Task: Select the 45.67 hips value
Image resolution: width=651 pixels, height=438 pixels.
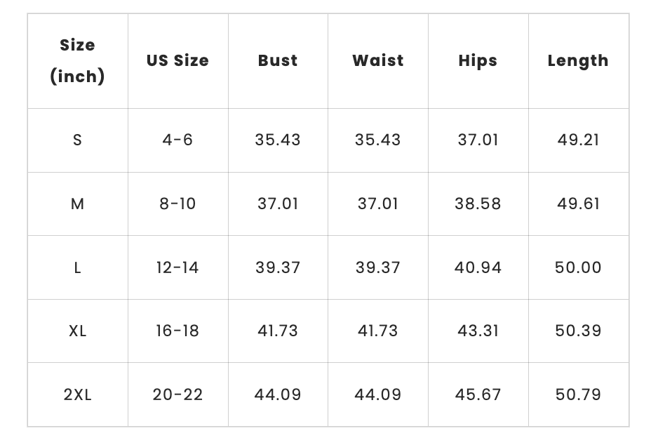Action: (x=478, y=394)
